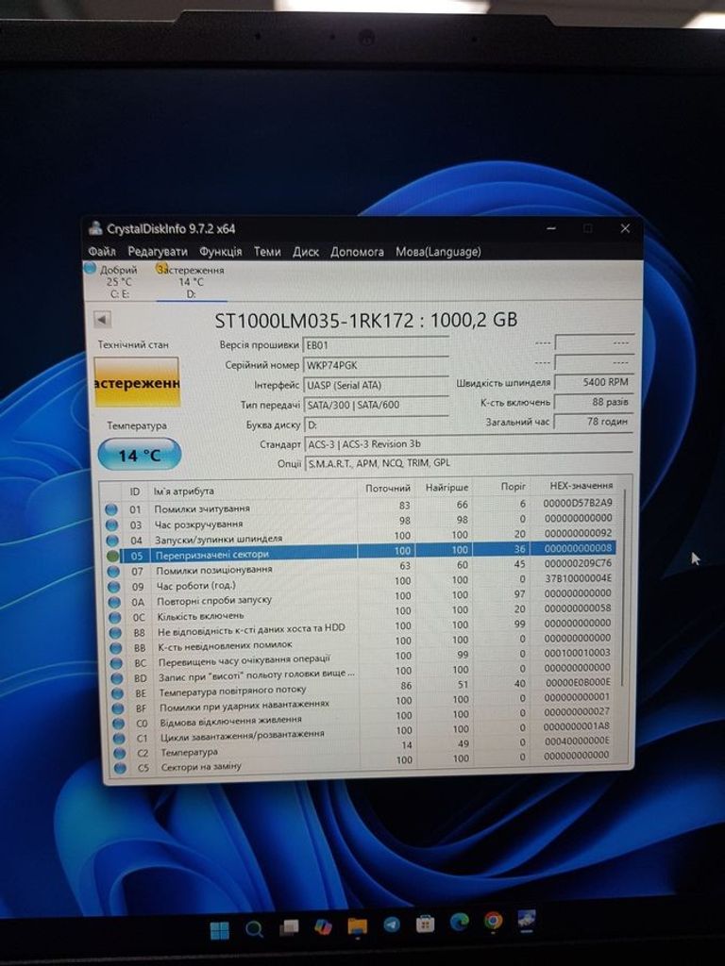Viewport: 725px width, 966px height.
Task: Click the 14 °C temperature indicator
Action: 140,456
